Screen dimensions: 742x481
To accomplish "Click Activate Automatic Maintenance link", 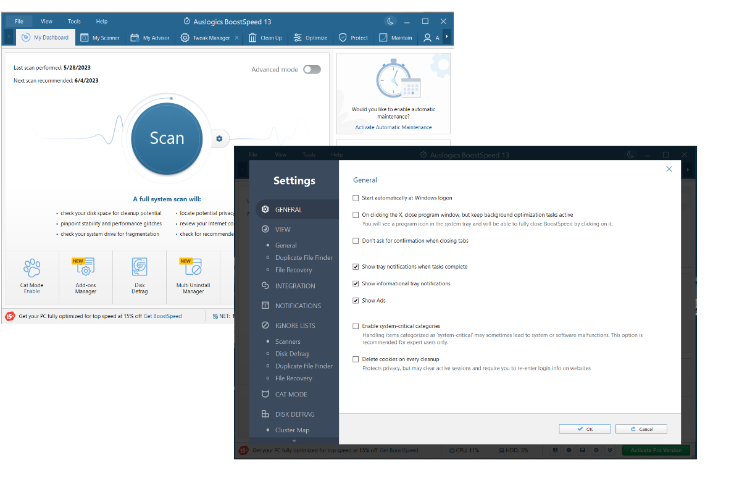I will (393, 127).
